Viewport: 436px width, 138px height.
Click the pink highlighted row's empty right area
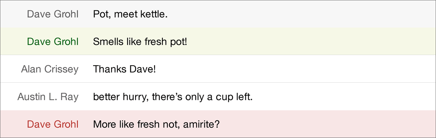(324, 124)
